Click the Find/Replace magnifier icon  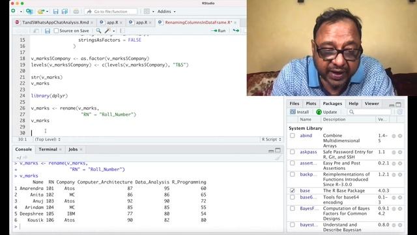coord(98,31)
